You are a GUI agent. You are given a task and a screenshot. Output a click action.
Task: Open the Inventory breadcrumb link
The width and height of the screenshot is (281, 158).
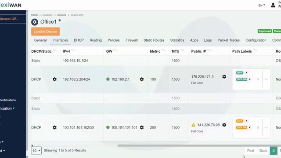coord(47,15)
